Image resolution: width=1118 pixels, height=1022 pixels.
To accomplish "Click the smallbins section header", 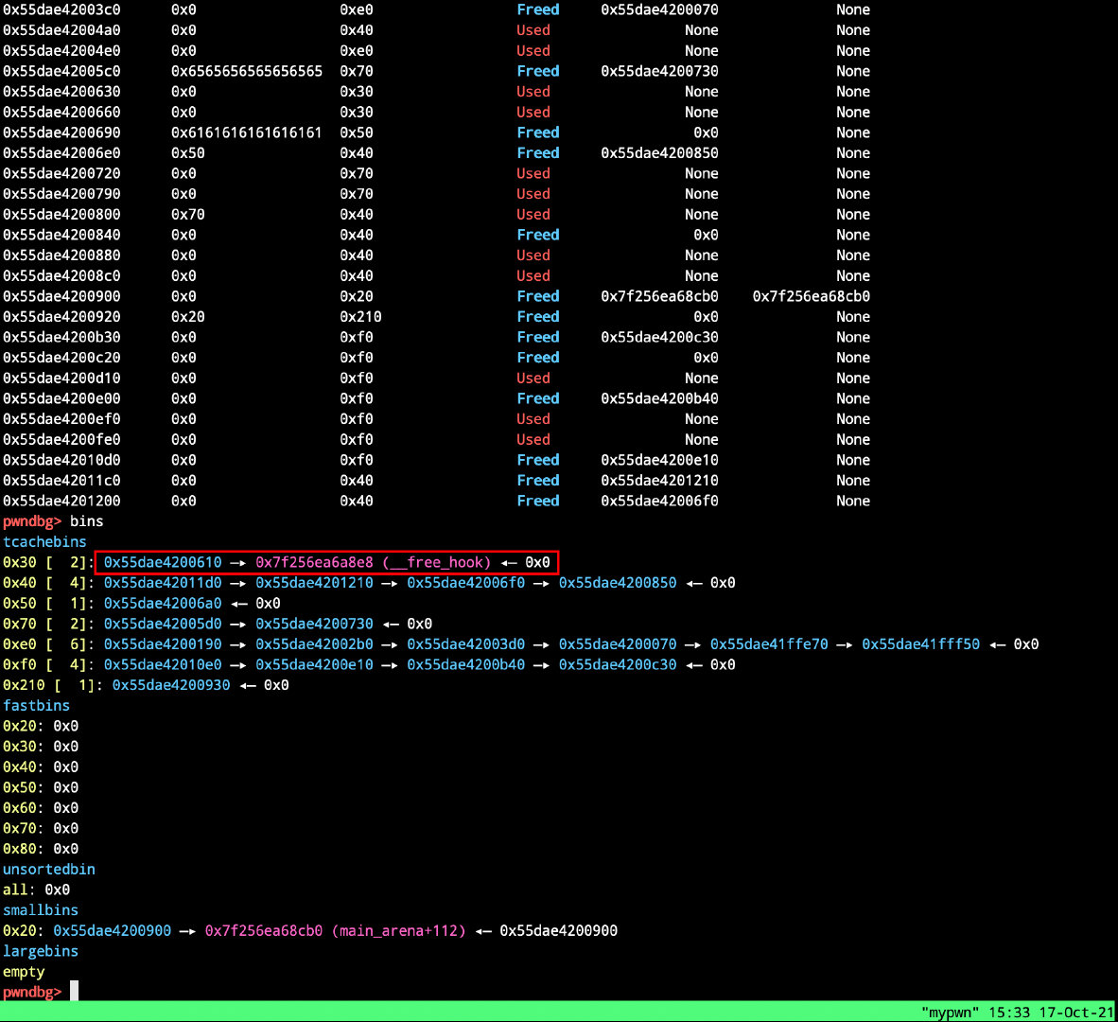I will click(x=41, y=910).
